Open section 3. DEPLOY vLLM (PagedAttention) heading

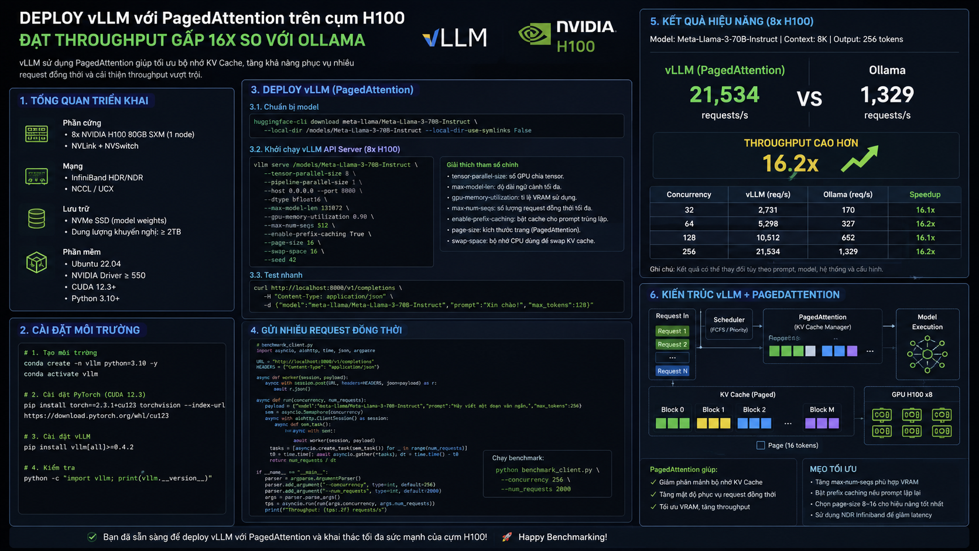click(332, 90)
